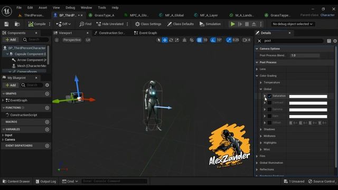Click the Unreal Engine logo icon
This screenshot has width=338, height=190.
tap(7, 11)
